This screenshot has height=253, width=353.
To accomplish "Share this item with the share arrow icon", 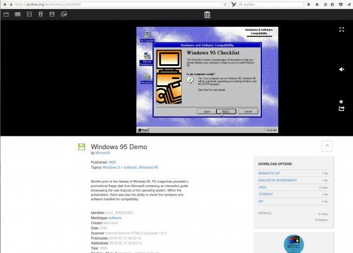I will pos(341,109).
